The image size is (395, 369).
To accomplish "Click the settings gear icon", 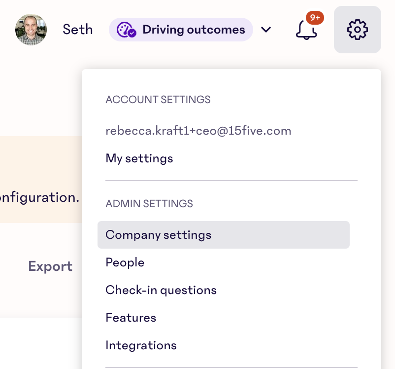I will (357, 30).
